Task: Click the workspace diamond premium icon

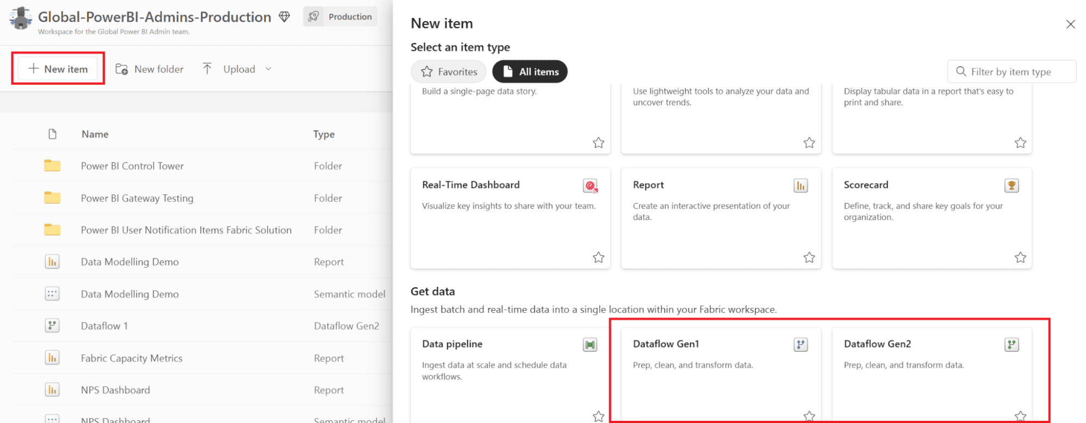Action: (284, 17)
